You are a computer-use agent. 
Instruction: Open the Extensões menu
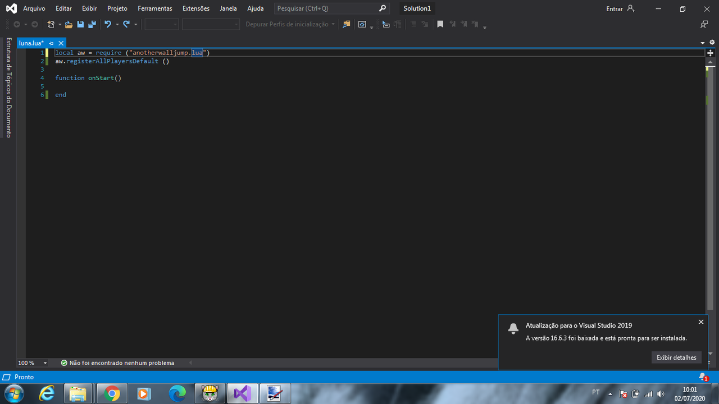coord(196,8)
